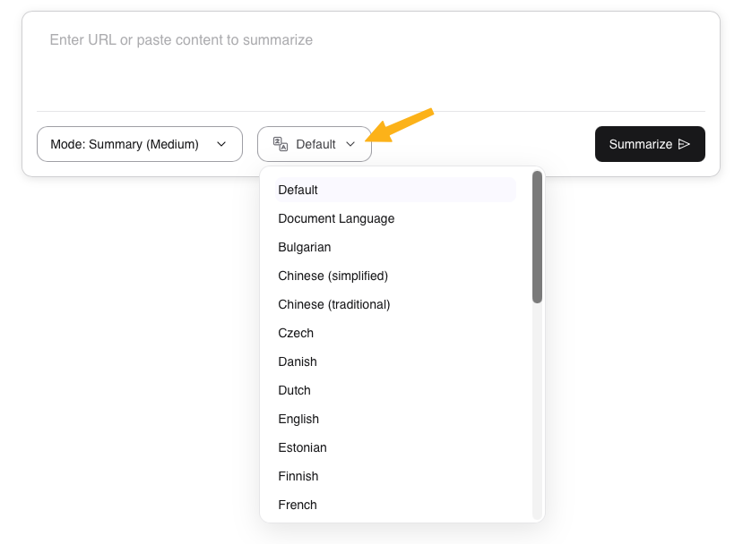Open the Mode: Summary (Medium) dropdown

pyautogui.click(x=139, y=143)
